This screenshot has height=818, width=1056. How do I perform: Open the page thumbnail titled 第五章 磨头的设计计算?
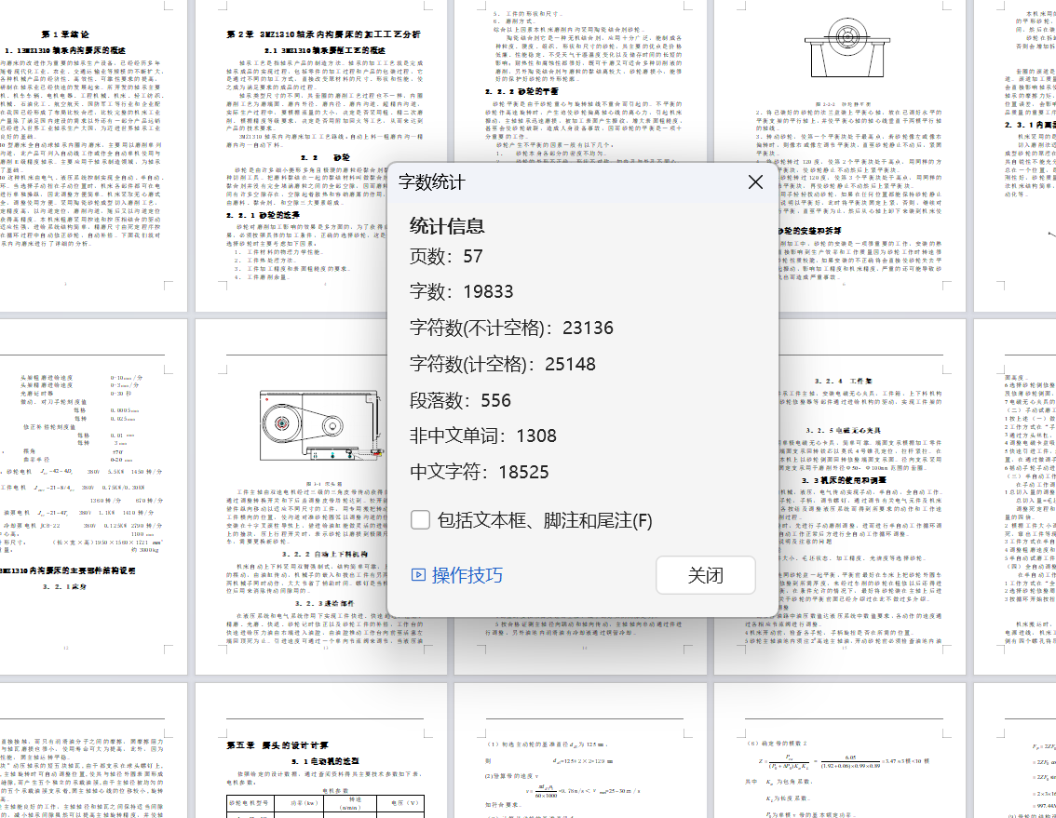[x=320, y=750]
